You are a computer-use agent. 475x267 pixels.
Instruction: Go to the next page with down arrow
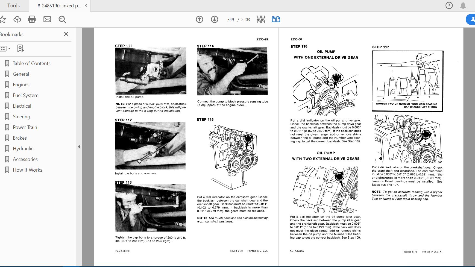215,19
